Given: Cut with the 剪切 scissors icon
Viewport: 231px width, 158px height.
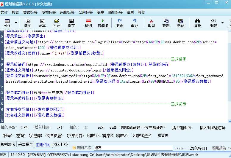Looking at the screenshot, I should 151,23.
